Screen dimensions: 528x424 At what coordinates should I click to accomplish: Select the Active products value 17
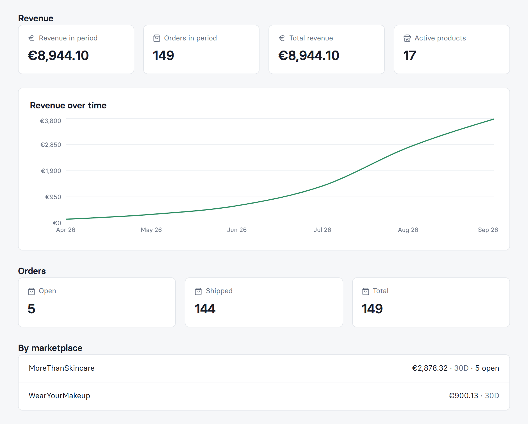click(410, 56)
